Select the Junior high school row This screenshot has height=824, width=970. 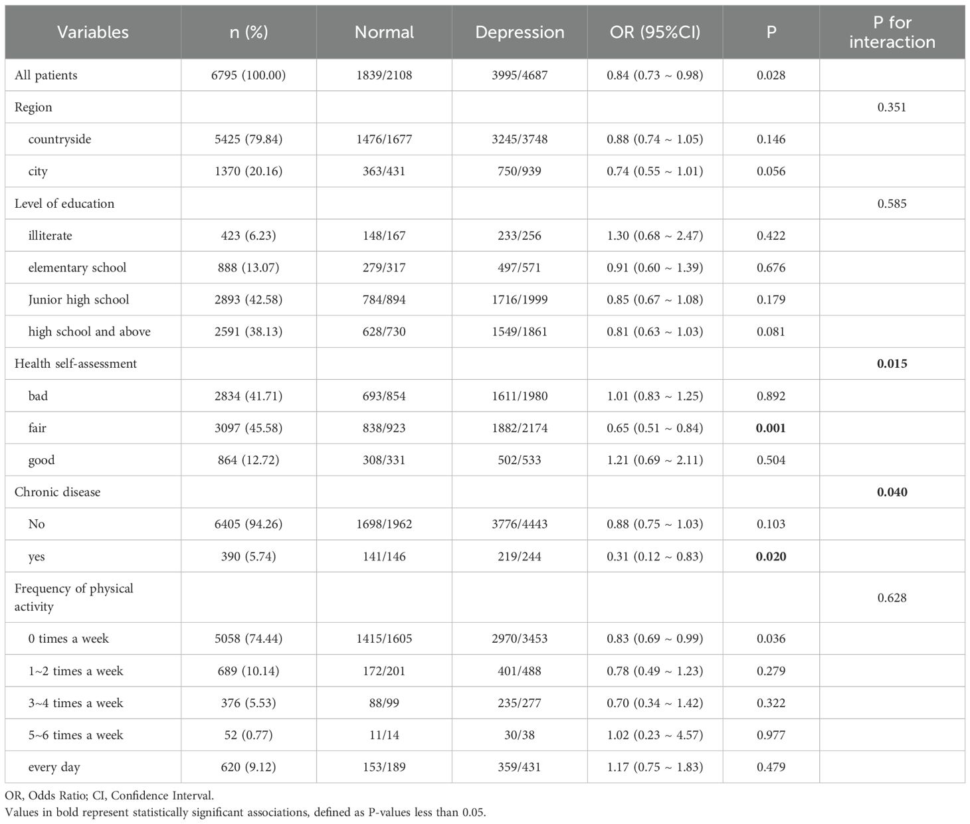coord(484,299)
